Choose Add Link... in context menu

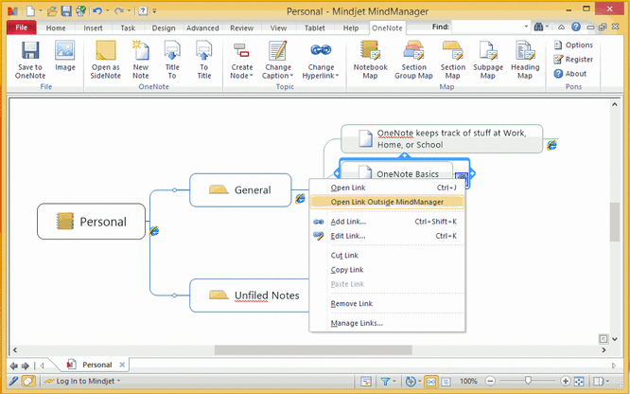click(387, 222)
